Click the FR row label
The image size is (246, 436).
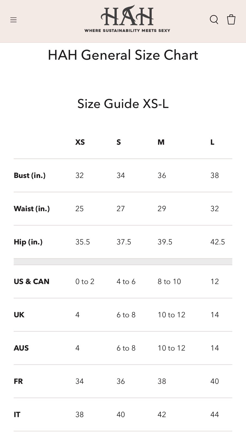click(x=18, y=381)
